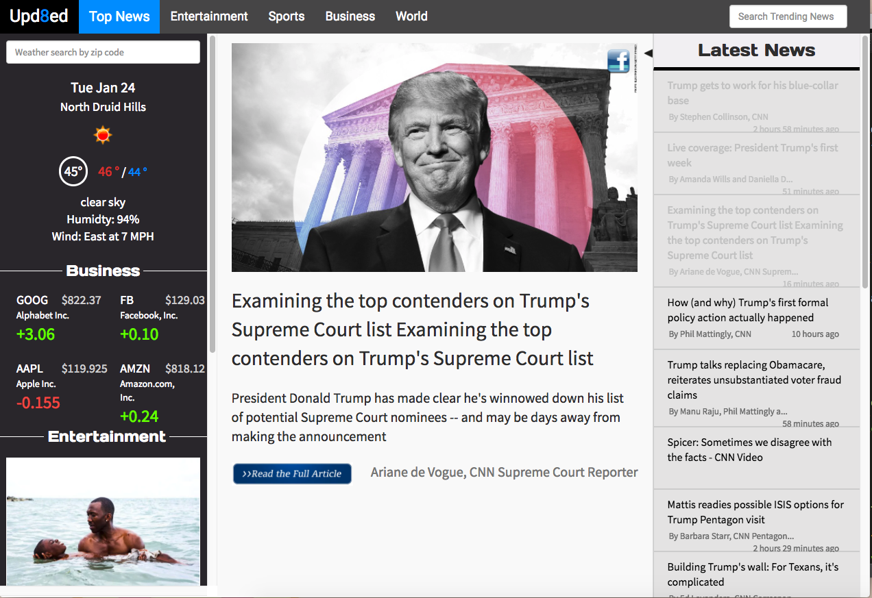Screen dimensions: 872x598
Task: Click the North Druid Hills location text
Action: click(103, 107)
